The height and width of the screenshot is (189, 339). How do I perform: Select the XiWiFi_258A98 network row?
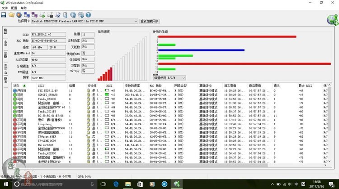[x=170, y=94]
